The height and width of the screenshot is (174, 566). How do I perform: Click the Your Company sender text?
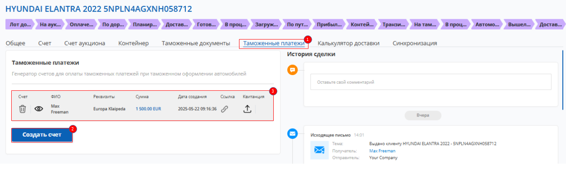click(383, 158)
